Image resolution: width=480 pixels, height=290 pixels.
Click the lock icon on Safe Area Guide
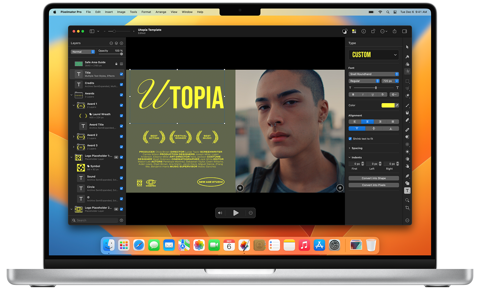click(116, 64)
